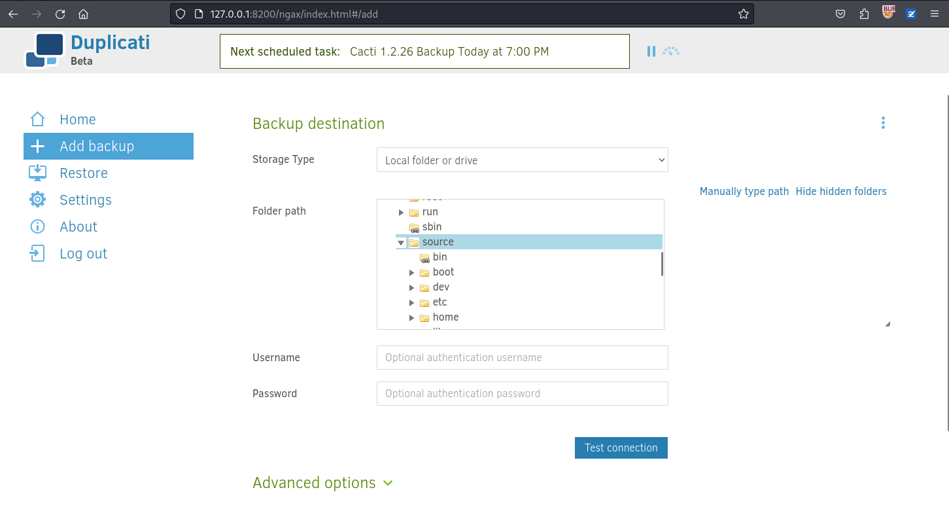The image size is (949, 528).
Task: Click the Duplicati title link
Action: [x=110, y=43]
